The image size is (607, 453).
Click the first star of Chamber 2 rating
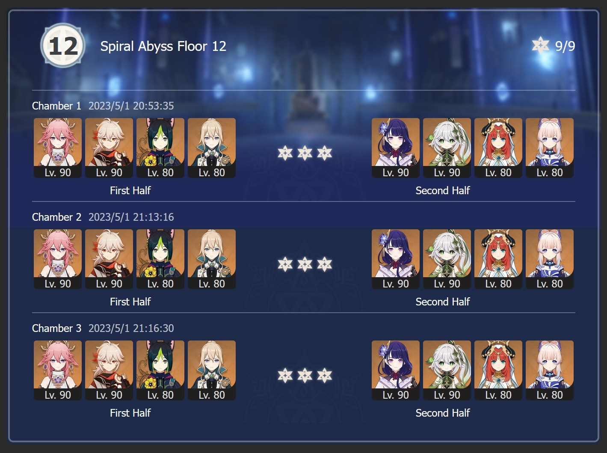click(x=285, y=264)
